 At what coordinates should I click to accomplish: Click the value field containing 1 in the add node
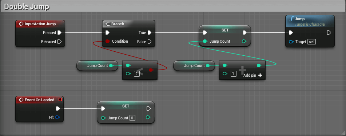233,74
